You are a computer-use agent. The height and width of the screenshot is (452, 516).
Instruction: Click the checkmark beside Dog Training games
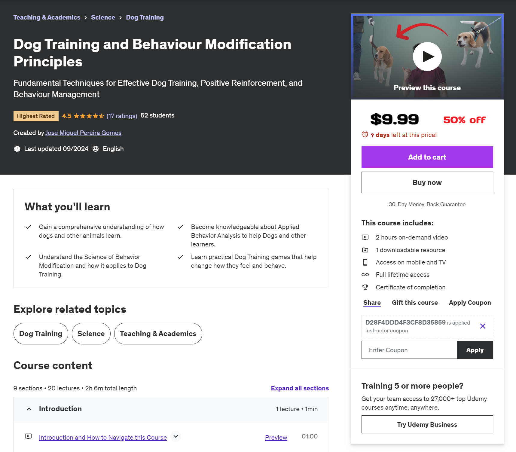point(180,257)
